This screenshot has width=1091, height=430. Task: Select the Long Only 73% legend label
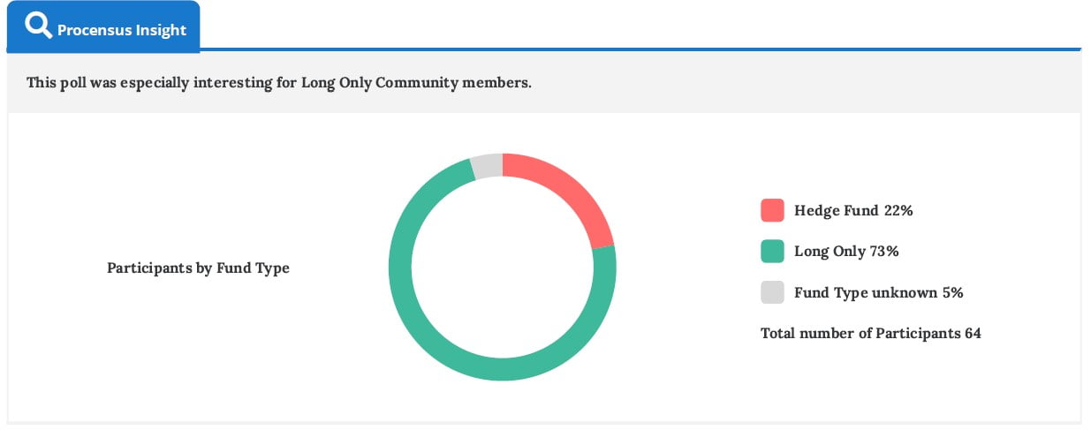pyautogui.click(x=845, y=251)
